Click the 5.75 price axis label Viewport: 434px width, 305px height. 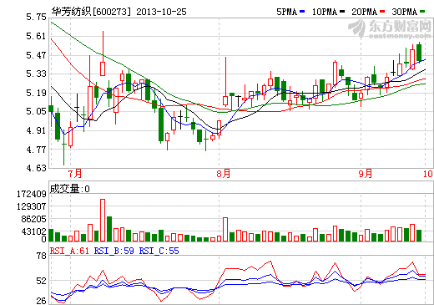[36, 18]
